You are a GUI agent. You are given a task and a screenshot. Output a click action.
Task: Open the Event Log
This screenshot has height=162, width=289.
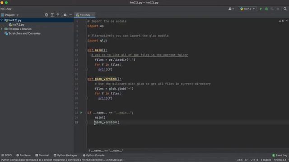click(280, 155)
